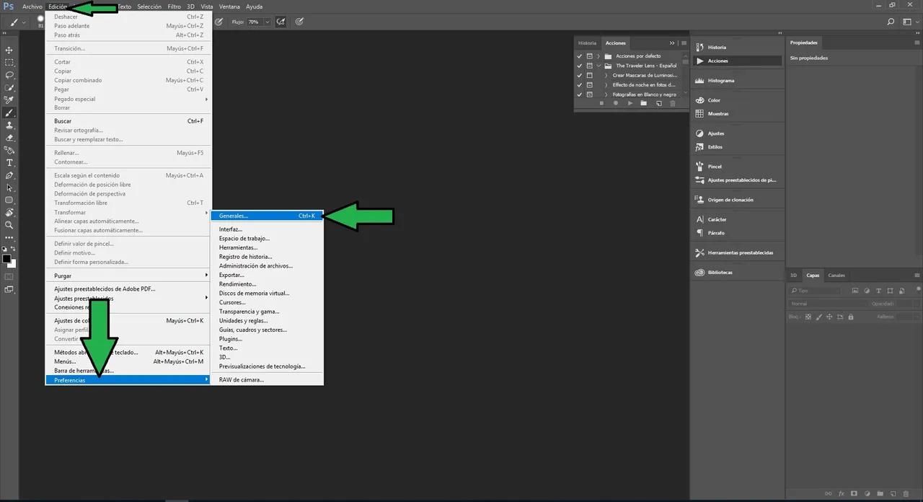Click the stop button in Acciones panel

pos(601,103)
